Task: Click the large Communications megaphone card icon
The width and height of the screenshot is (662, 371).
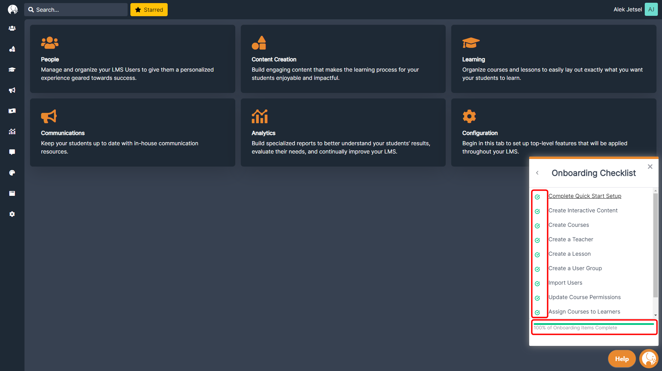Action: click(49, 116)
